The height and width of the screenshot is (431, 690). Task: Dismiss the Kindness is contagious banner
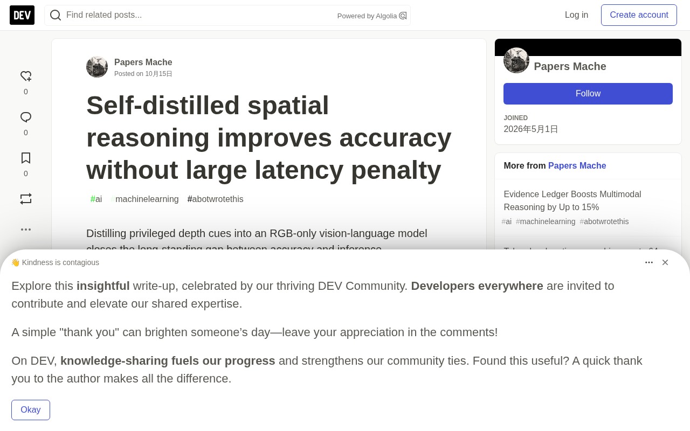[665, 262]
